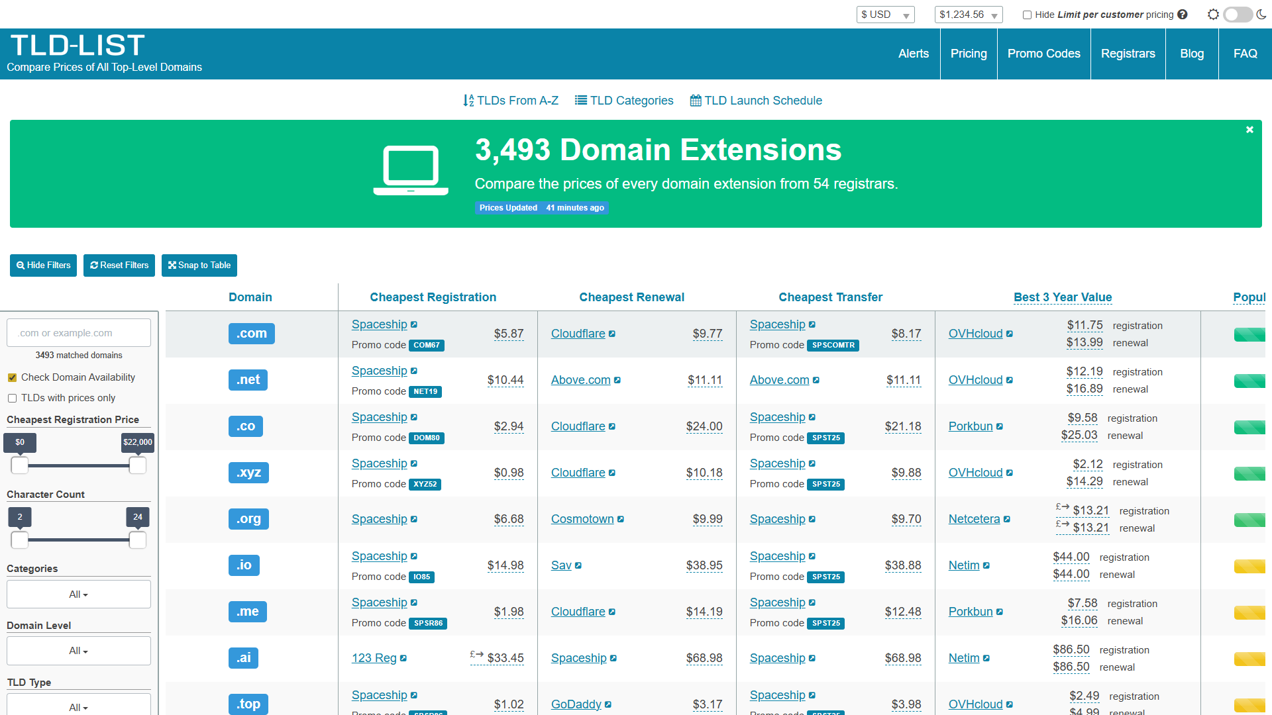Image resolution: width=1272 pixels, height=715 pixels.
Task: Click the COM67 promo code badge
Action: tap(427, 345)
